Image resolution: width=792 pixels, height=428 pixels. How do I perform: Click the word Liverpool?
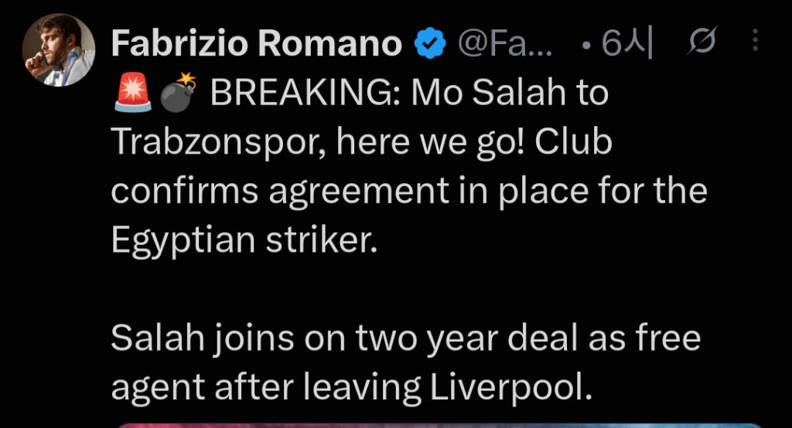[511, 388]
